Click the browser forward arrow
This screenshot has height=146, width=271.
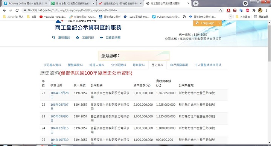point(11,11)
